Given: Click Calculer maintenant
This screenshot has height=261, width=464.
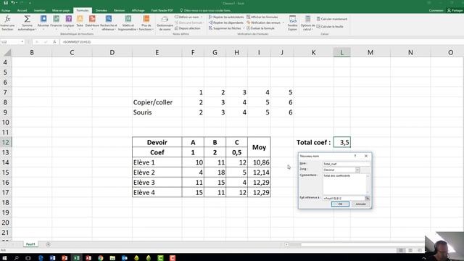Looking at the screenshot, I should tap(332, 19).
